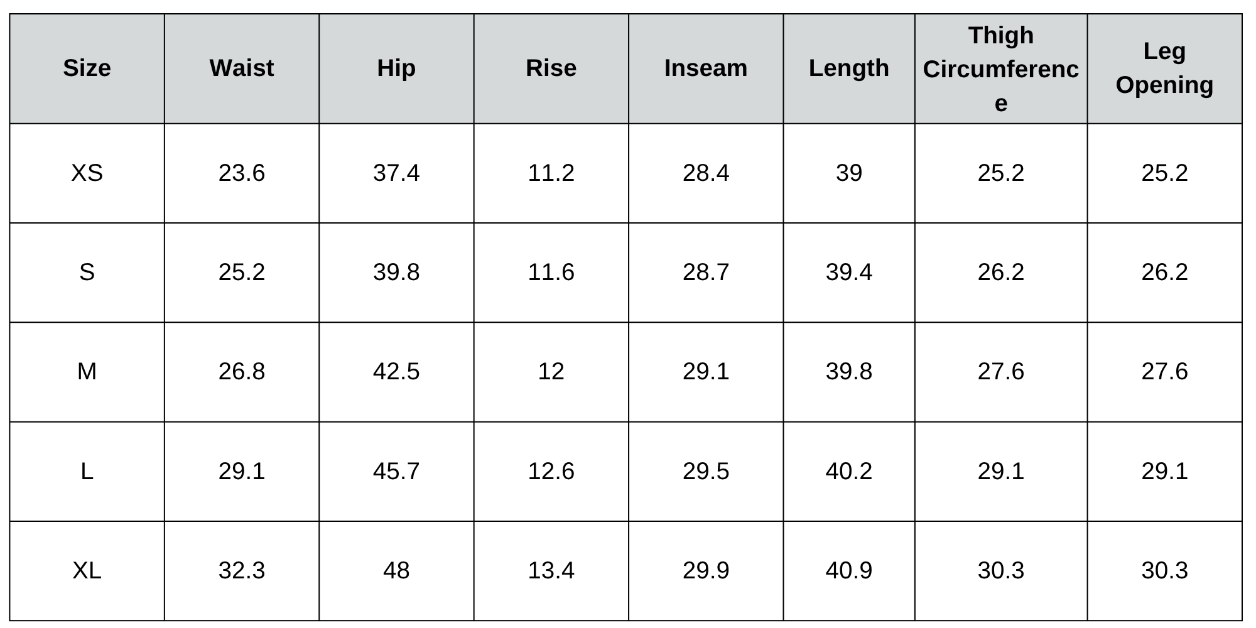Select length value 39 for XS

848,173
